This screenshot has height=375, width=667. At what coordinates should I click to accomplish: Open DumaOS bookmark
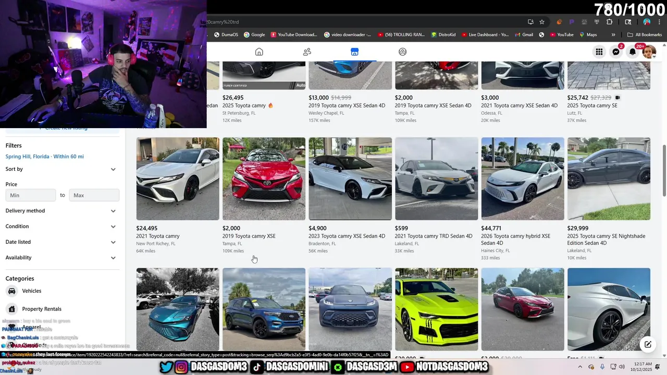tap(226, 35)
